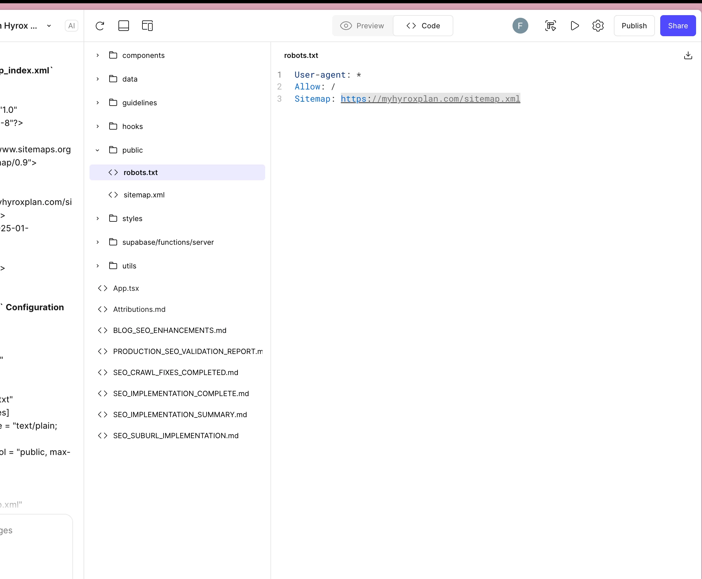This screenshot has width=702, height=579.
Task: Open the sitemap.xml file in tree
Action: (144, 195)
